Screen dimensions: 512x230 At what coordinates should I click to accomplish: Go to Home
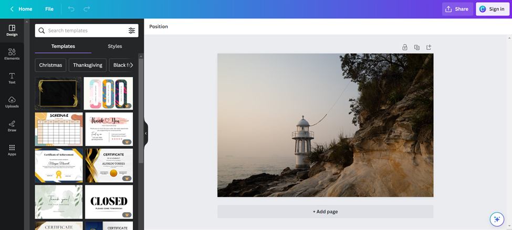25,9
